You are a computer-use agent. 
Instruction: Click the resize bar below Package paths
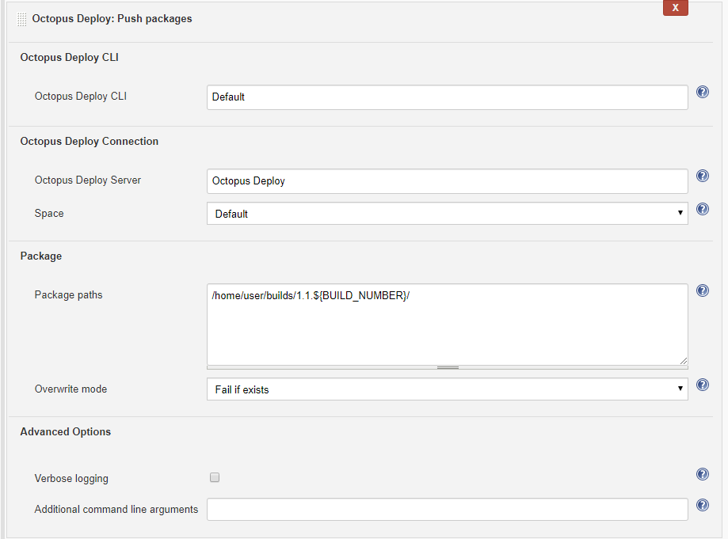[448, 367]
